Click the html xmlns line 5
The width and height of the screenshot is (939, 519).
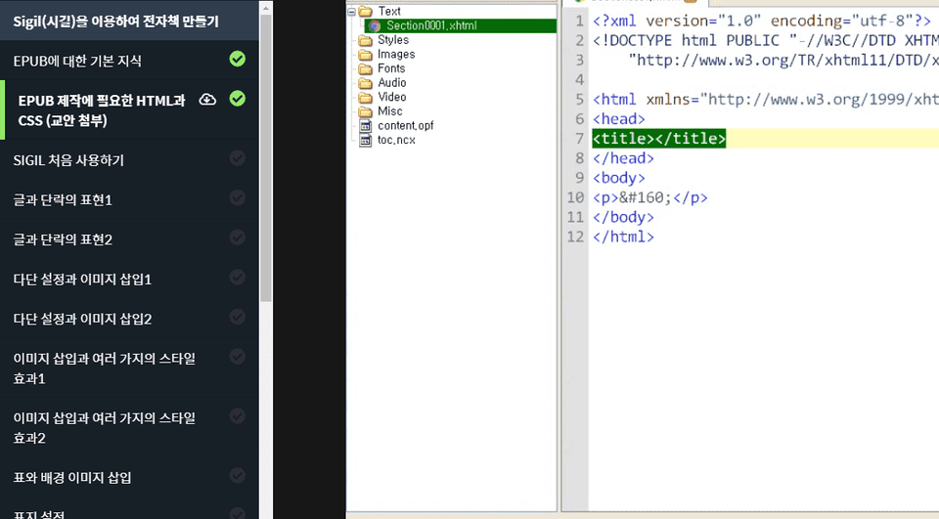(x=765, y=99)
